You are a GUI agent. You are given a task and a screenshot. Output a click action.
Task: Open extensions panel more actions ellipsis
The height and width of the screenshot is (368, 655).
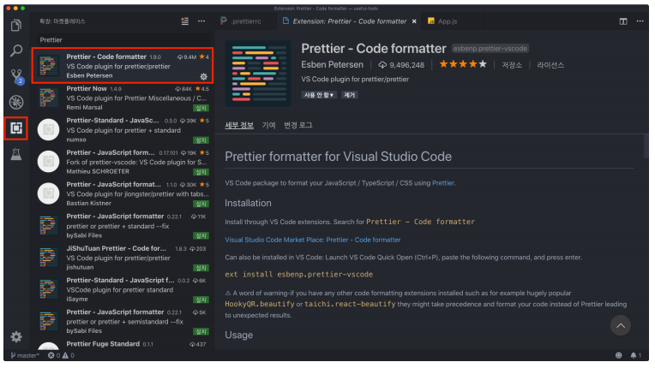pyautogui.click(x=201, y=21)
